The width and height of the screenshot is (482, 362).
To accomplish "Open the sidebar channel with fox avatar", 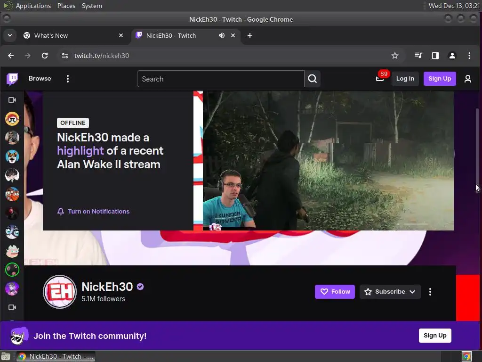I will pyautogui.click(x=12, y=156).
